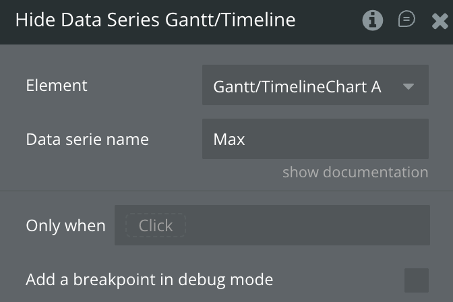This screenshot has height=302, width=453.
Task: Click the dashed 'Click' expression placeholder
Action: pyautogui.click(x=156, y=225)
